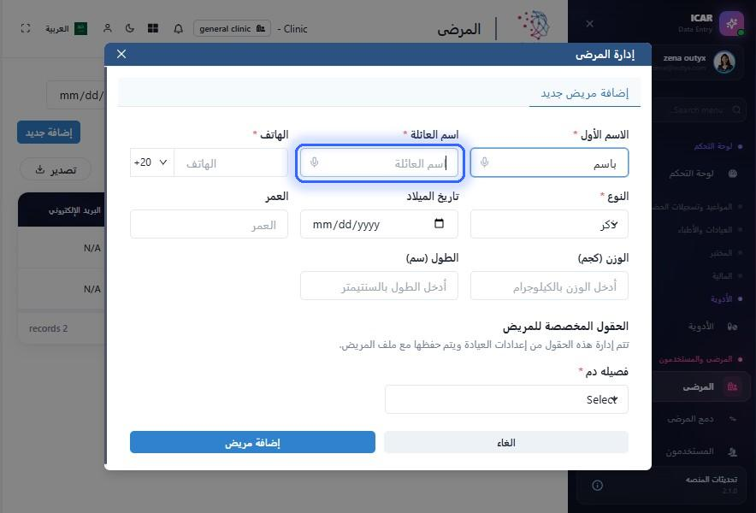Click the البريد الإلكتروني column header

coord(74,210)
